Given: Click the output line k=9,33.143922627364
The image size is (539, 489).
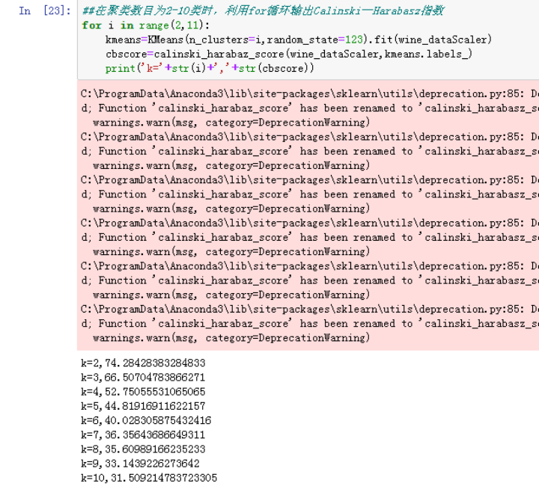Looking at the screenshot, I should [140, 464].
